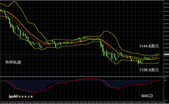Select the 1144.8美元 price annotation
Screen dimensions: 169x104
pos(149,46)
